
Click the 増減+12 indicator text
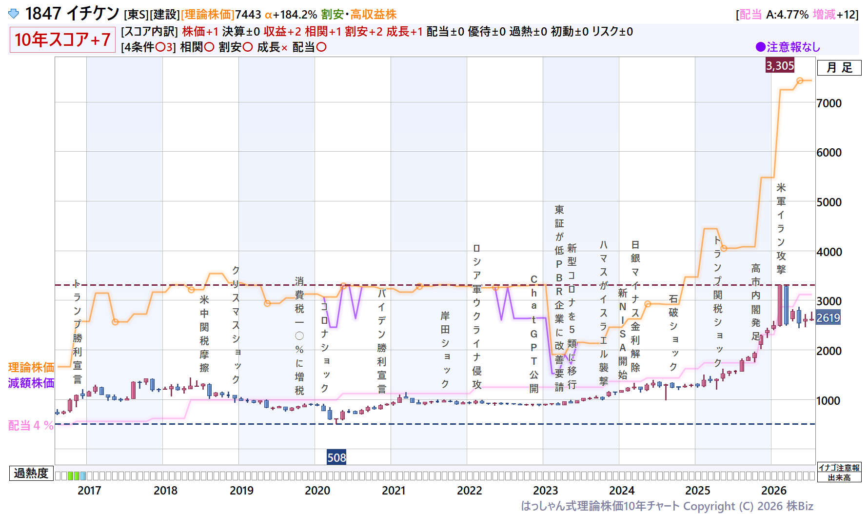tap(834, 15)
